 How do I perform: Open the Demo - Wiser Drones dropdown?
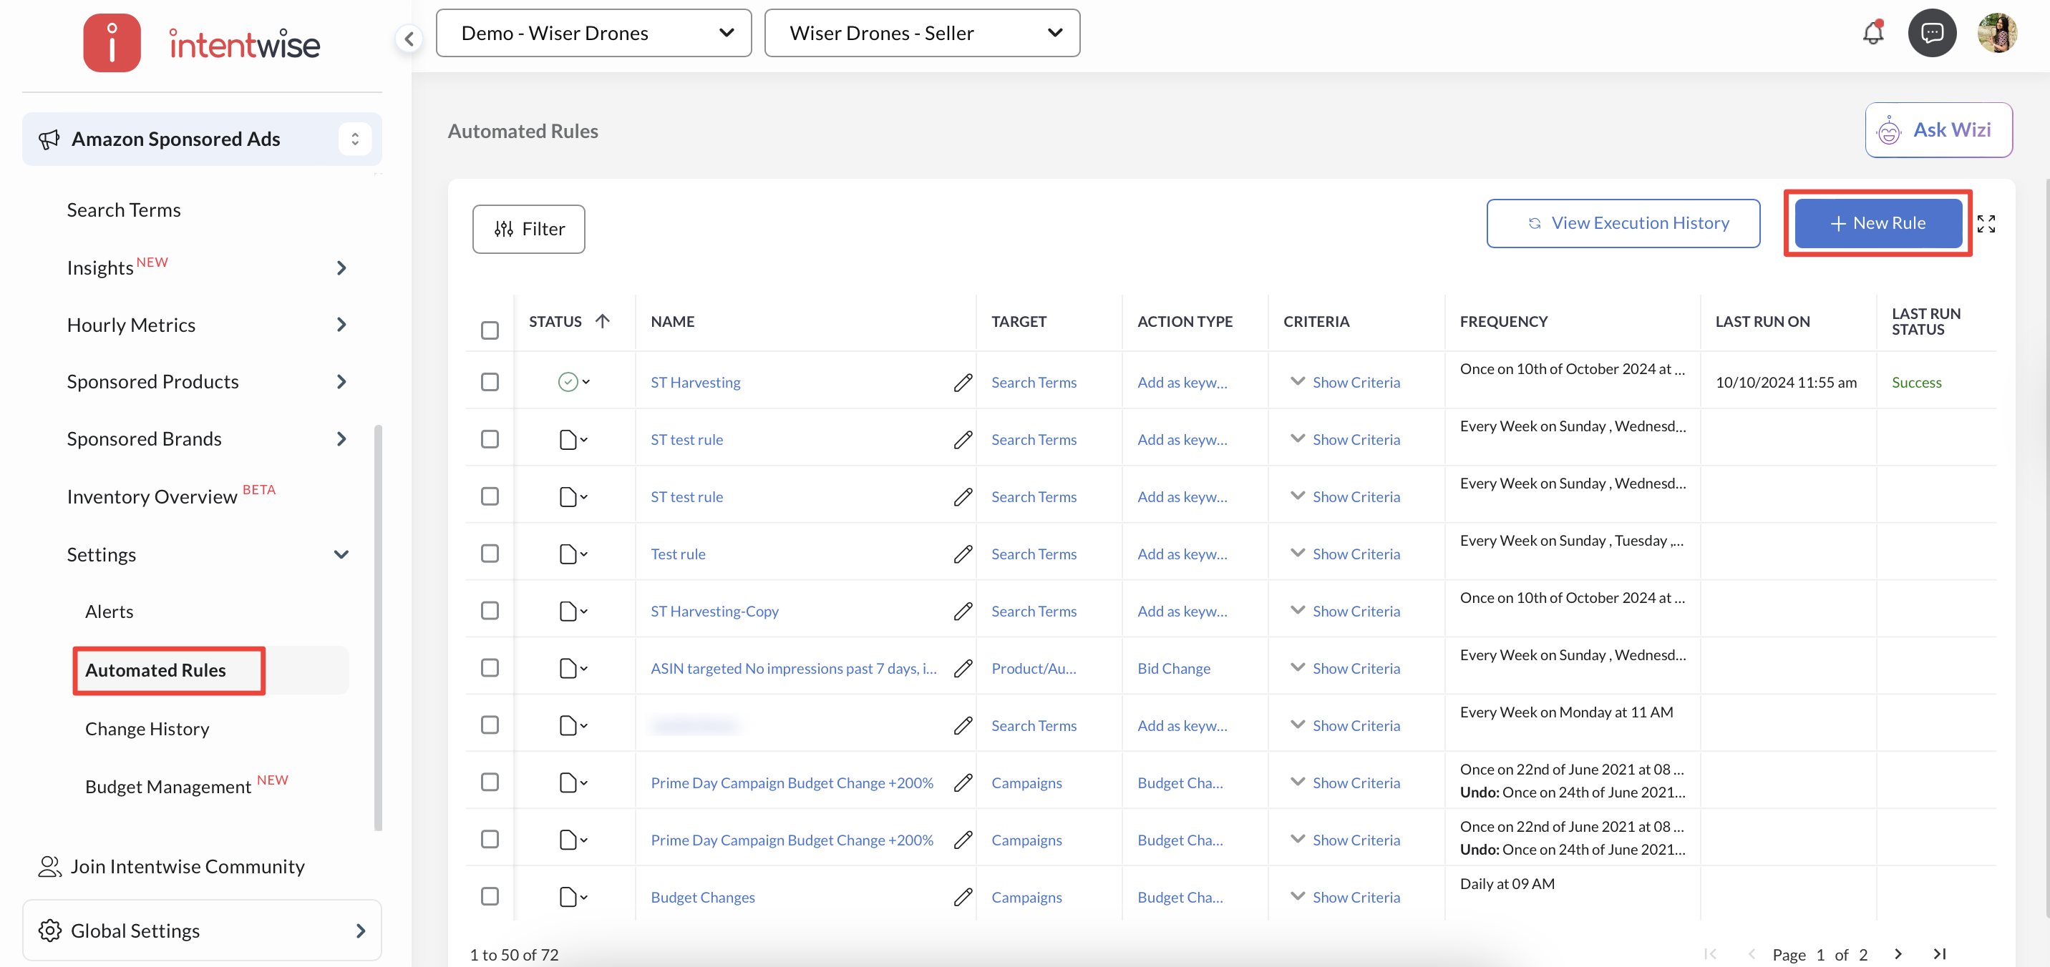593,34
